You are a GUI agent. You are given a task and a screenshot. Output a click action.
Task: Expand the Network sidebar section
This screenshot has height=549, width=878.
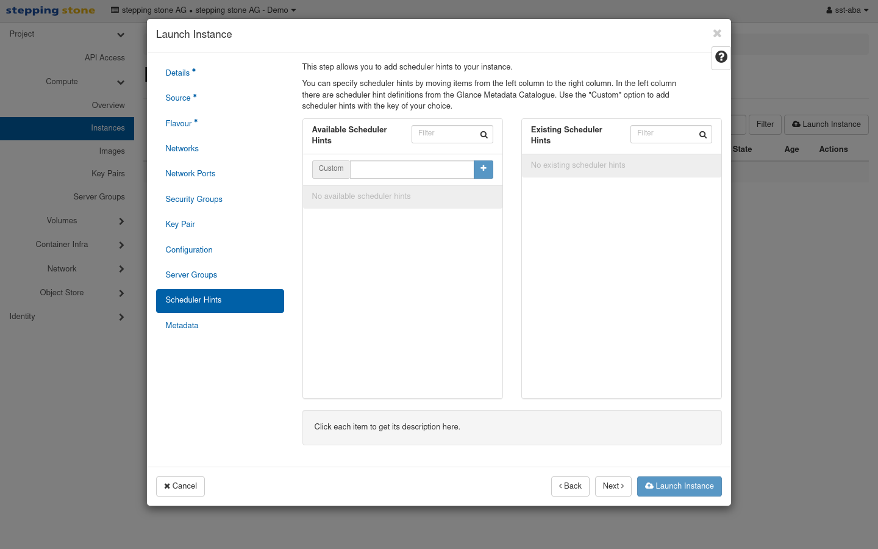[x=67, y=269]
